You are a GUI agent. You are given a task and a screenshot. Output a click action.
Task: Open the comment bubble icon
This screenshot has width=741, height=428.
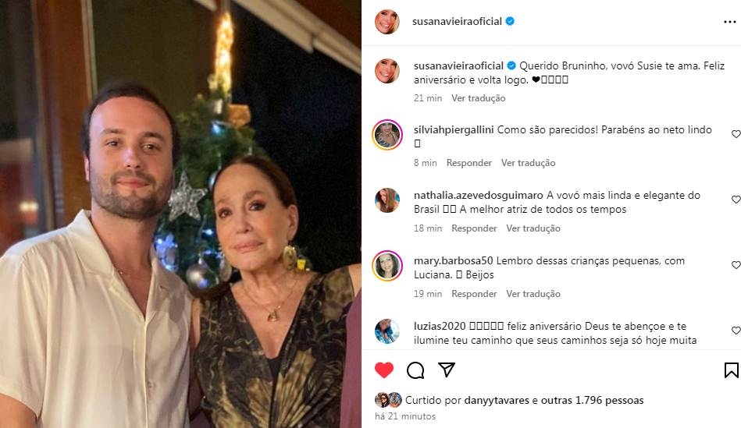(415, 370)
